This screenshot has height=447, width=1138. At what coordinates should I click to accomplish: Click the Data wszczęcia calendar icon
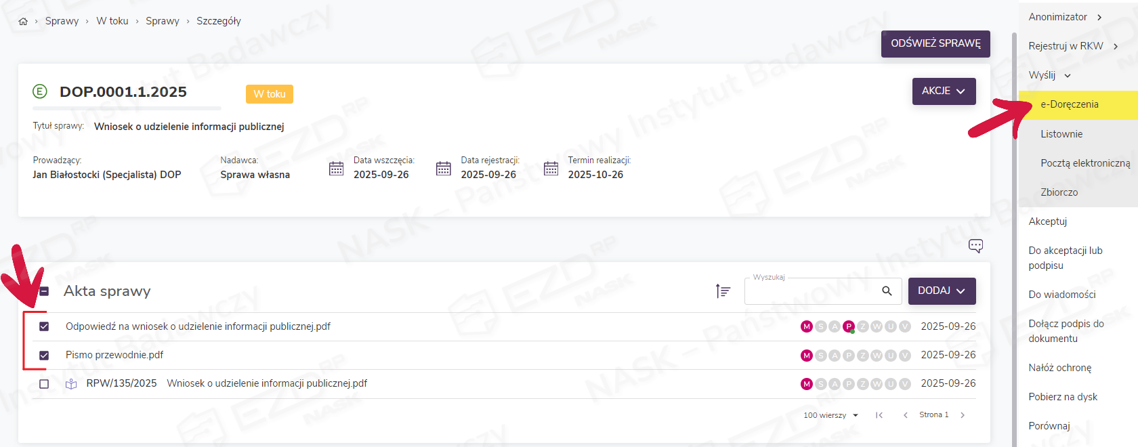pos(336,169)
